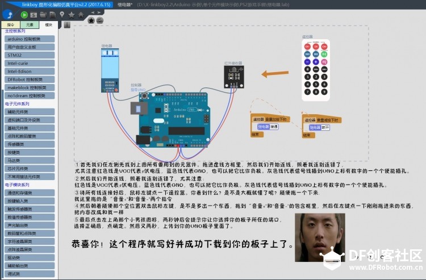Screen dimensions: 426x280
Task: Select the infrared receiver module
Action: tap(233, 77)
